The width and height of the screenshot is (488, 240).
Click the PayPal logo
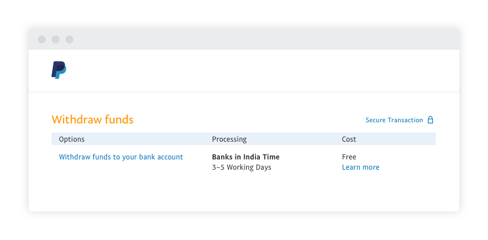pos(59,70)
